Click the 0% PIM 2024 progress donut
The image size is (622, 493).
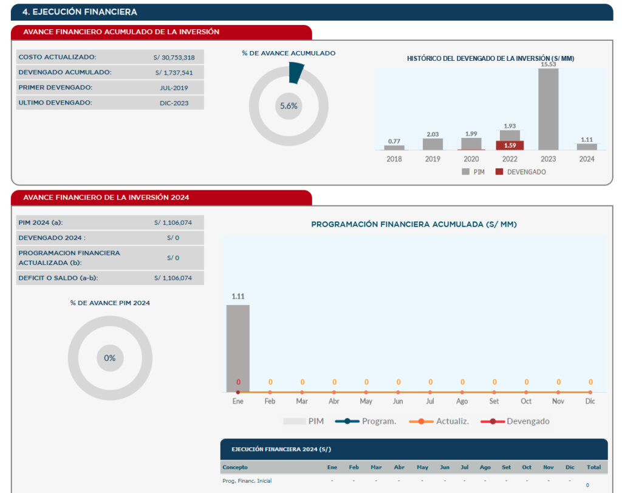pyautogui.click(x=110, y=358)
